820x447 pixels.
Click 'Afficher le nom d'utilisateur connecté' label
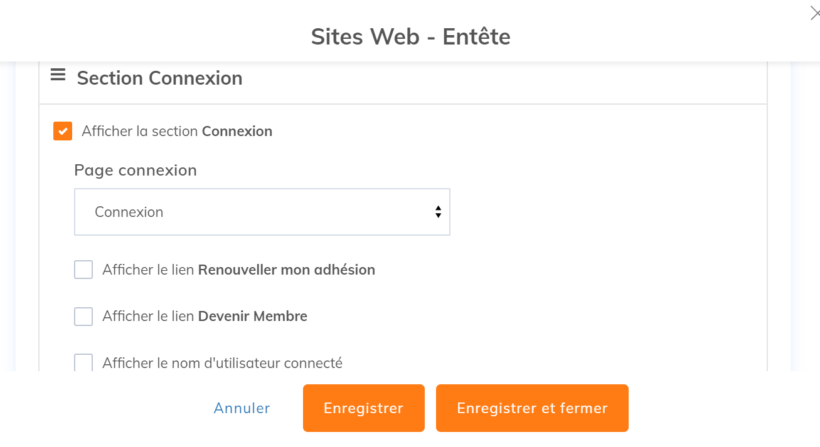[x=222, y=363]
